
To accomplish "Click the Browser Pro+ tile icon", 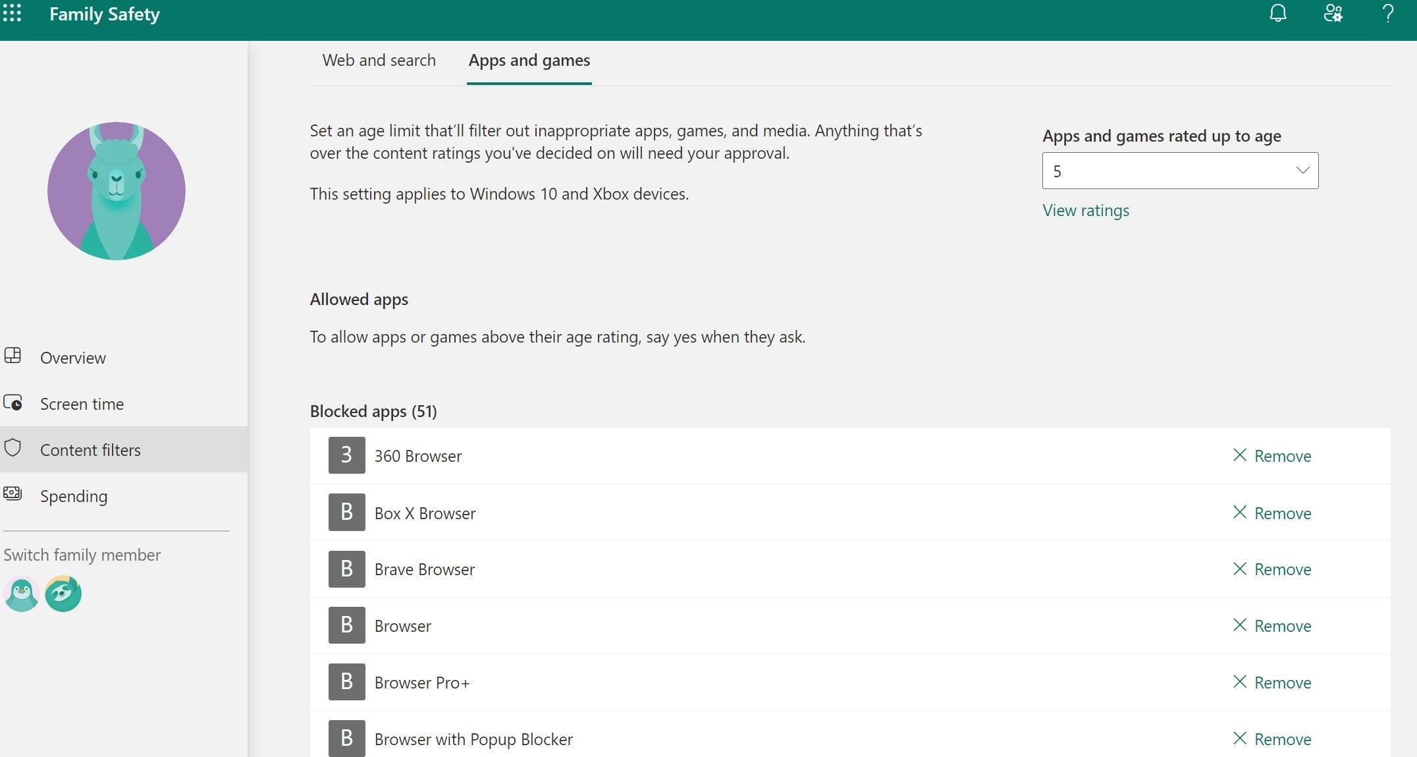I will 346,682.
